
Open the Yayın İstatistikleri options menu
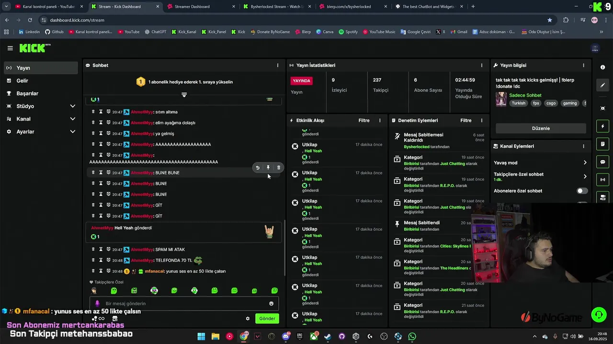pos(482,65)
